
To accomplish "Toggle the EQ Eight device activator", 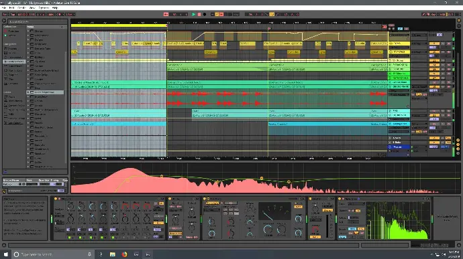I will [56, 199].
